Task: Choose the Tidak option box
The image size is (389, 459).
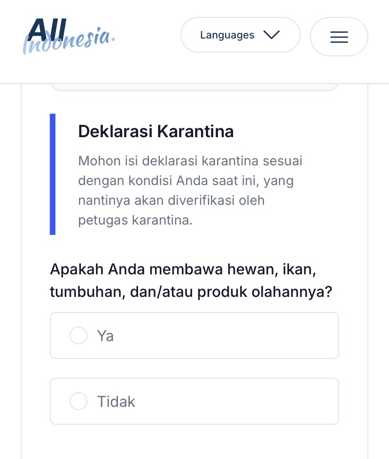Action: (194, 401)
